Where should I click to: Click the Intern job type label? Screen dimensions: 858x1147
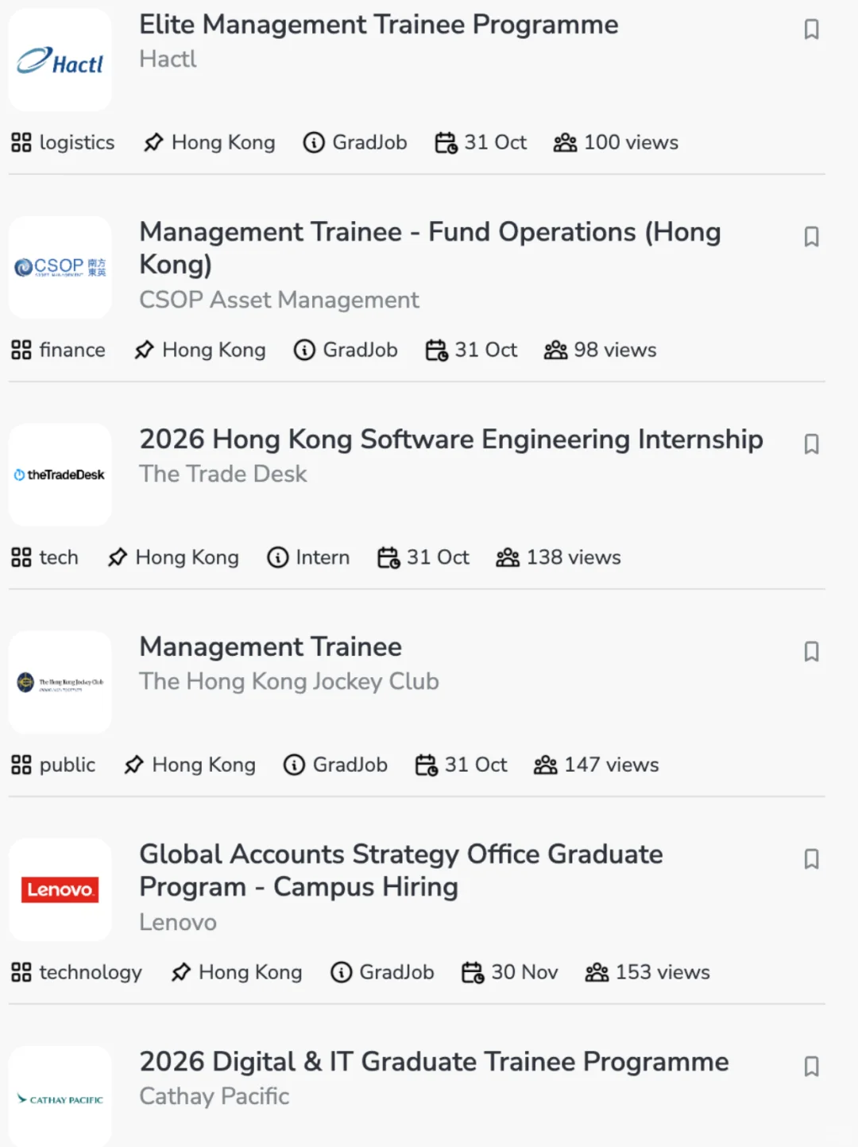click(308, 557)
